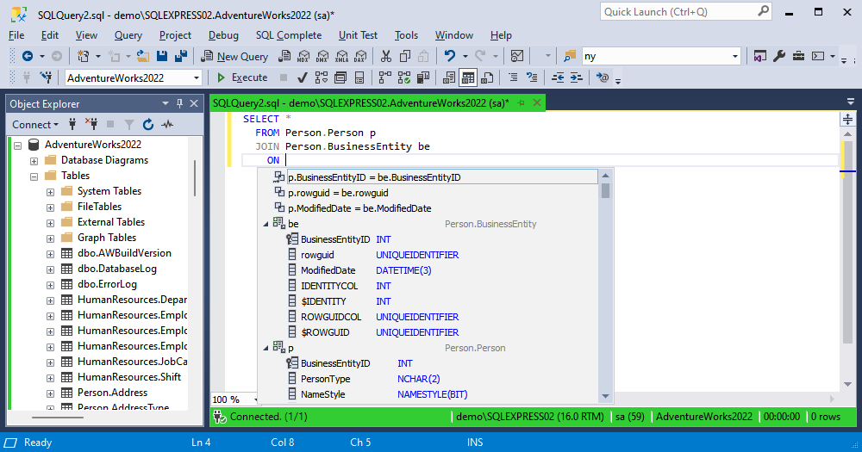Click the Navigate Backward arrow icon
This screenshot has height=452, width=862.
click(27, 56)
